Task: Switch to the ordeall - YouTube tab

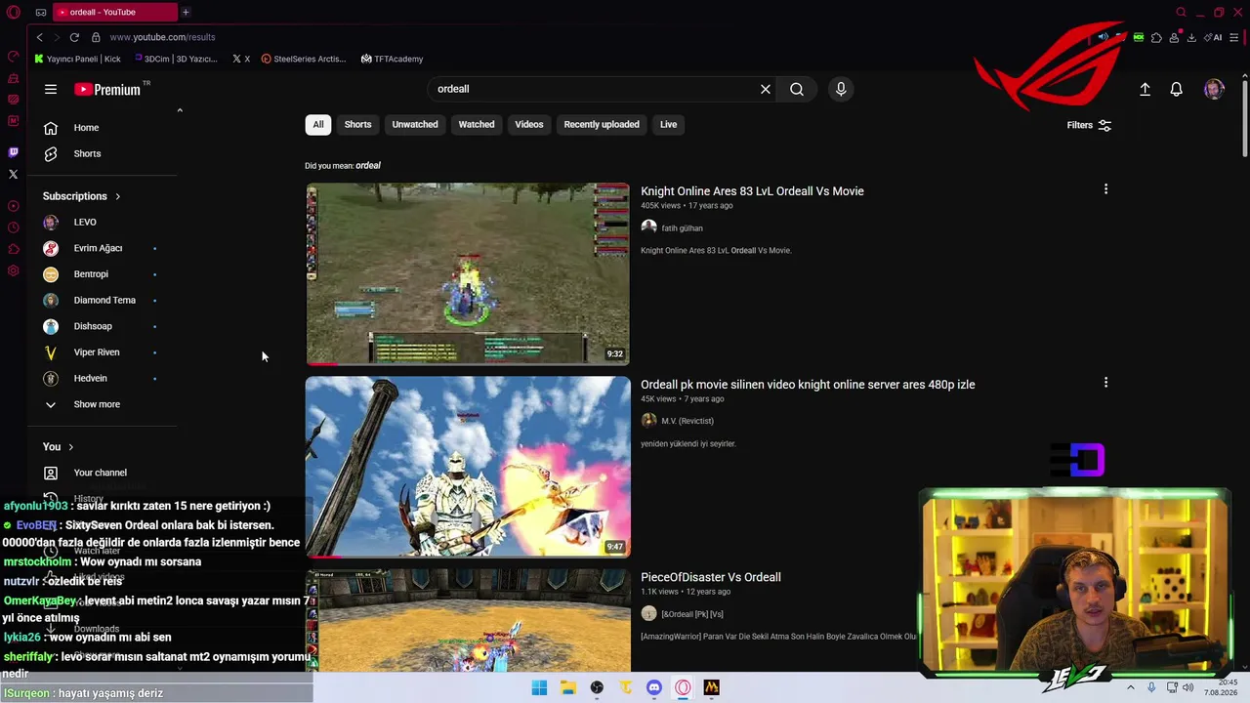Action: pyautogui.click(x=115, y=12)
